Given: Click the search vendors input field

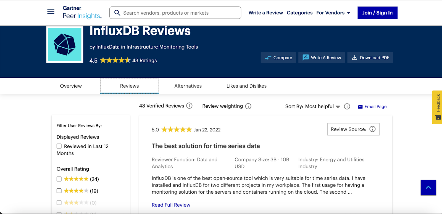Looking at the screenshot, I should click(175, 13).
